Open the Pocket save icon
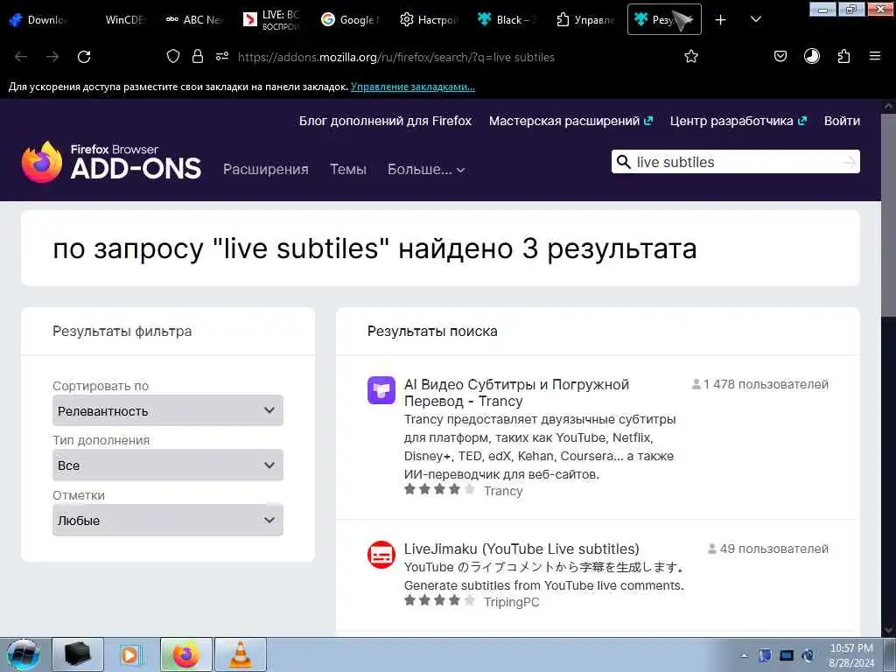This screenshot has width=896, height=672. click(x=780, y=56)
